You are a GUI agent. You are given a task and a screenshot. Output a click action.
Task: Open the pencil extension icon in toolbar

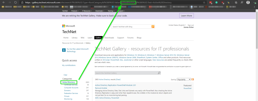click(x=228, y=3)
